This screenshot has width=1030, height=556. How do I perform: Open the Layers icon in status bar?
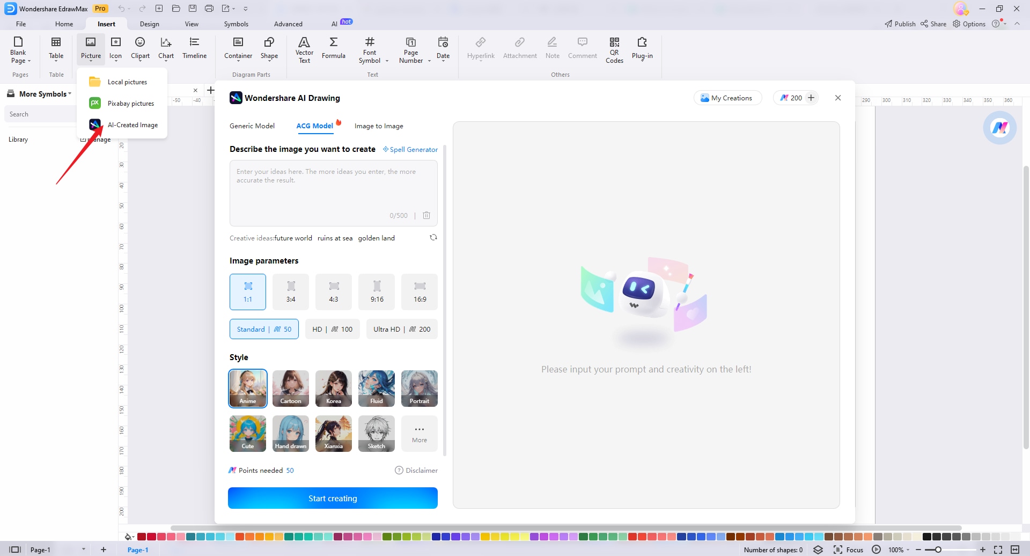pyautogui.click(x=818, y=550)
